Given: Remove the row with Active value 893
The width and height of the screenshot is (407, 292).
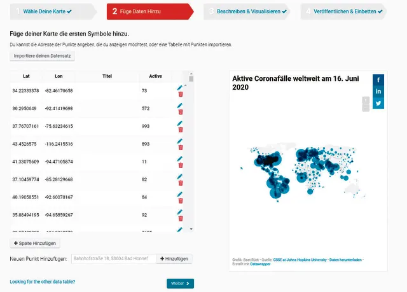Looking at the screenshot, I should [x=181, y=148].
